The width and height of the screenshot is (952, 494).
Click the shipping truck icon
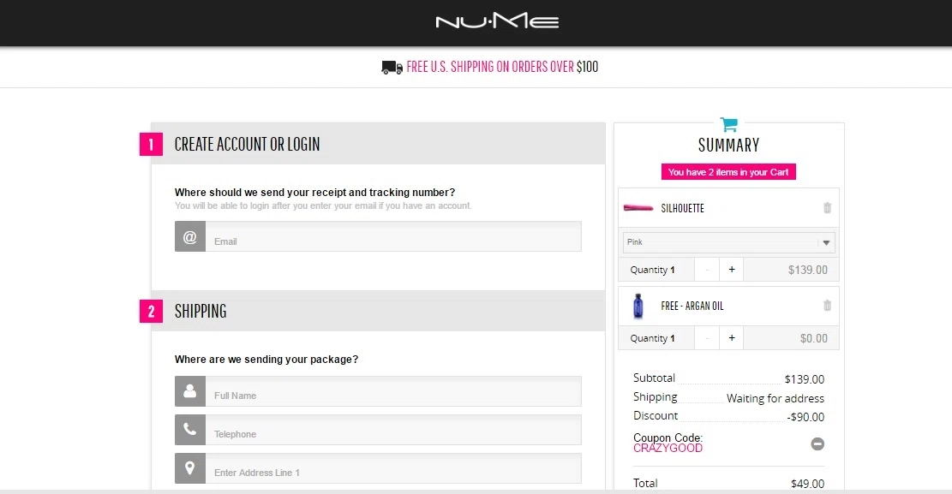(392, 68)
